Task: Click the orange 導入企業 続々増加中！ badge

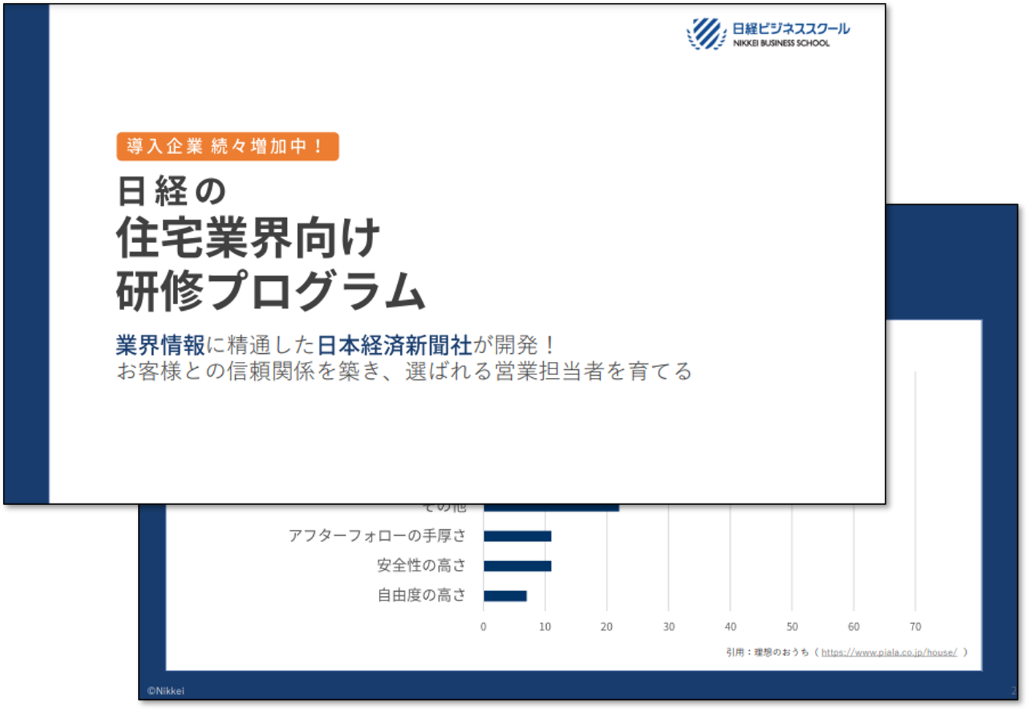Action: (227, 147)
